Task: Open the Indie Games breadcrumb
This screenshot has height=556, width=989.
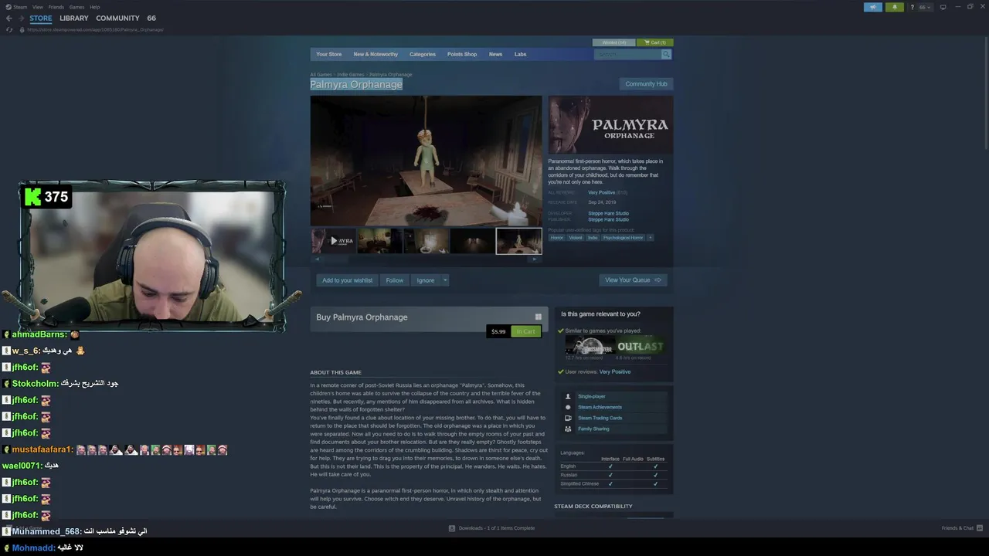Action: [351, 75]
